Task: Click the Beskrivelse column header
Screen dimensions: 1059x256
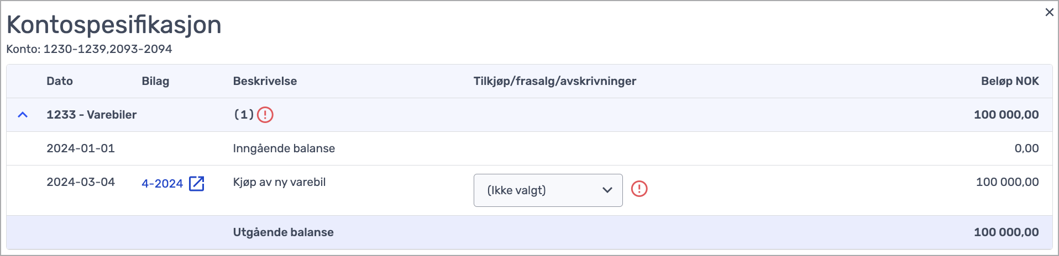Action: tap(265, 81)
